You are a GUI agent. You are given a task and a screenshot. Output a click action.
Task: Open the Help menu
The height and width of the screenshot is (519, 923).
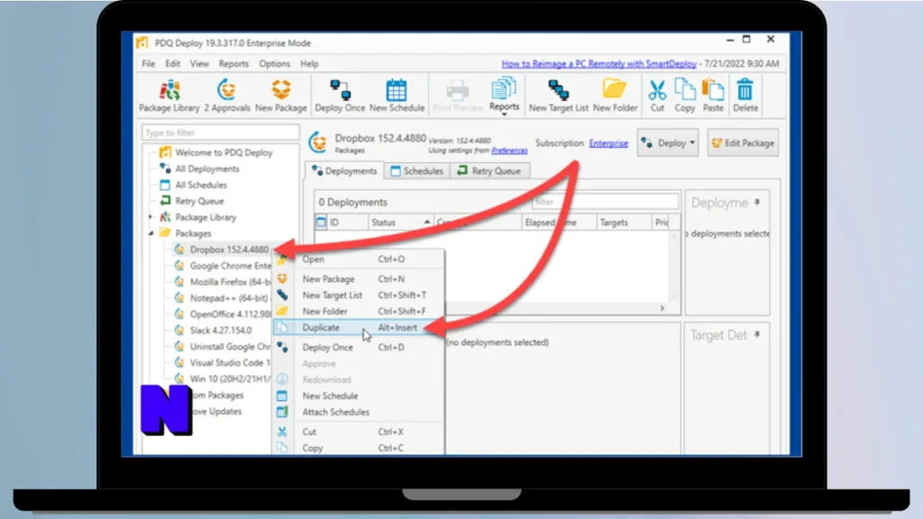pos(309,64)
